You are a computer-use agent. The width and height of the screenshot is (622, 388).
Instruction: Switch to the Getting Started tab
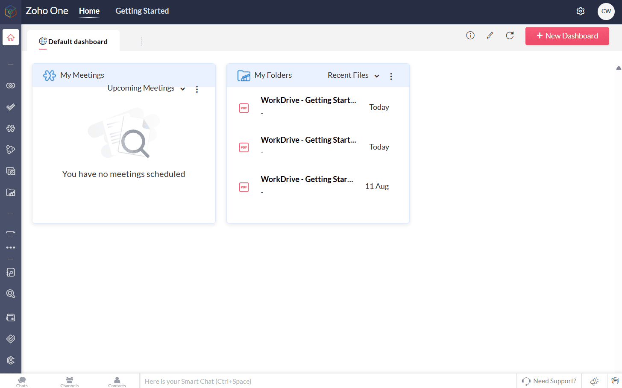coord(142,11)
